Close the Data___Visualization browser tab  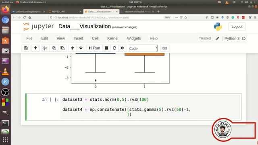117,12
